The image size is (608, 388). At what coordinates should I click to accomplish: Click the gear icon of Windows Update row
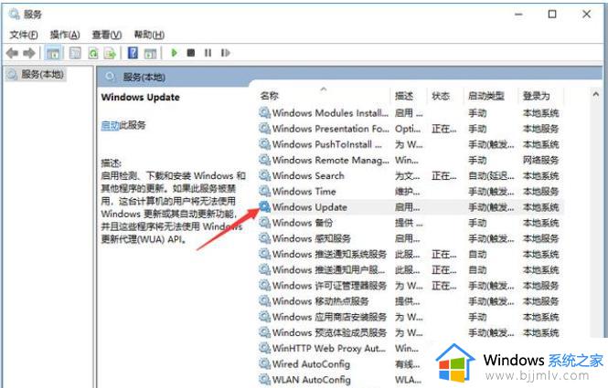(265, 206)
